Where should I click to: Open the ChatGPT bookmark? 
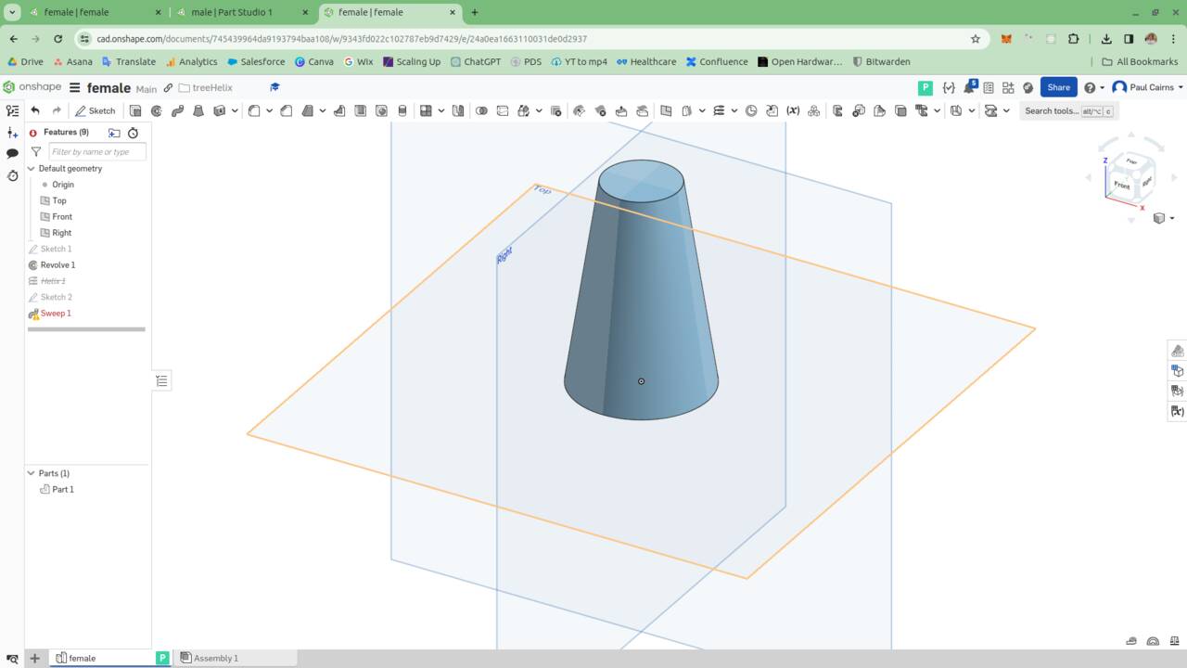coord(476,61)
